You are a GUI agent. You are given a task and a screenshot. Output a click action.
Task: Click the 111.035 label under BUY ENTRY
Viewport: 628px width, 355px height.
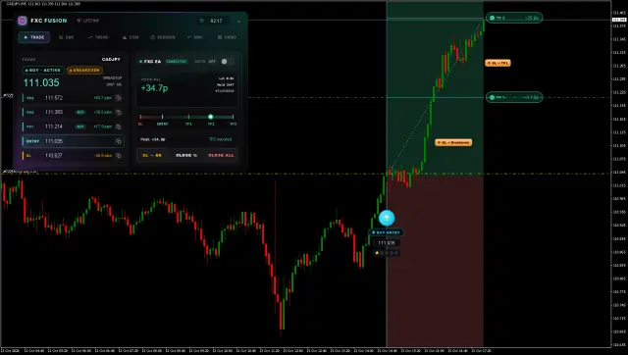click(x=387, y=243)
